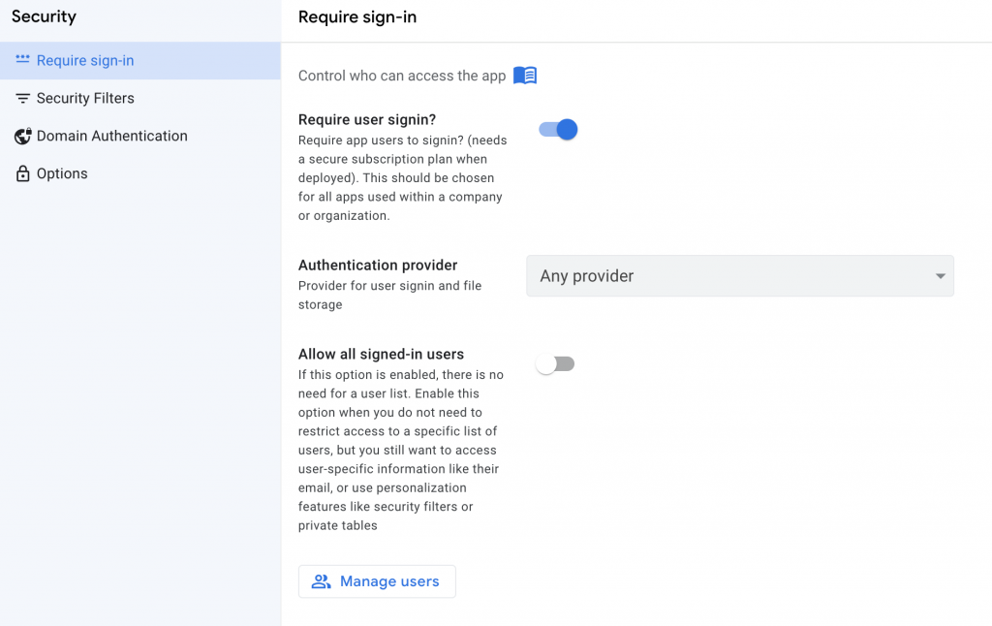This screenshot has height=626, width=992.
Task: Go to the Security Filters section
Action: [x=85, y=98]
